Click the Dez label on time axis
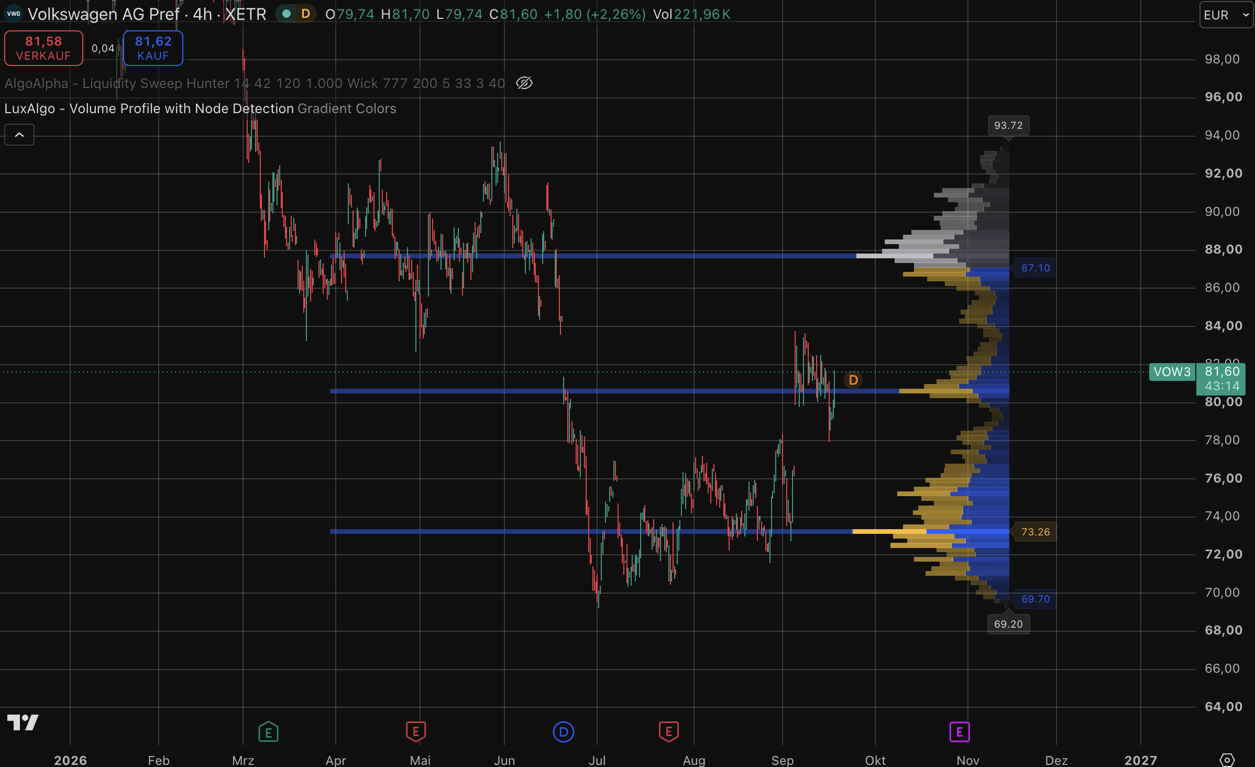This screenshot has height=767, width=1255. tap(1056, 760)
